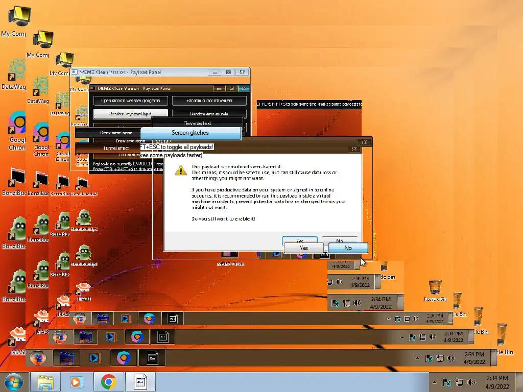This screenshot has width=523, height=392.
Task: Toggle the 'Open random websites/programs' payload
Action: [130, 101]
